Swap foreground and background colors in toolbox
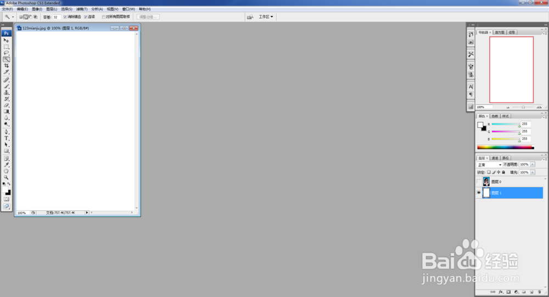549x297 pixels. [x=9, y=183]
